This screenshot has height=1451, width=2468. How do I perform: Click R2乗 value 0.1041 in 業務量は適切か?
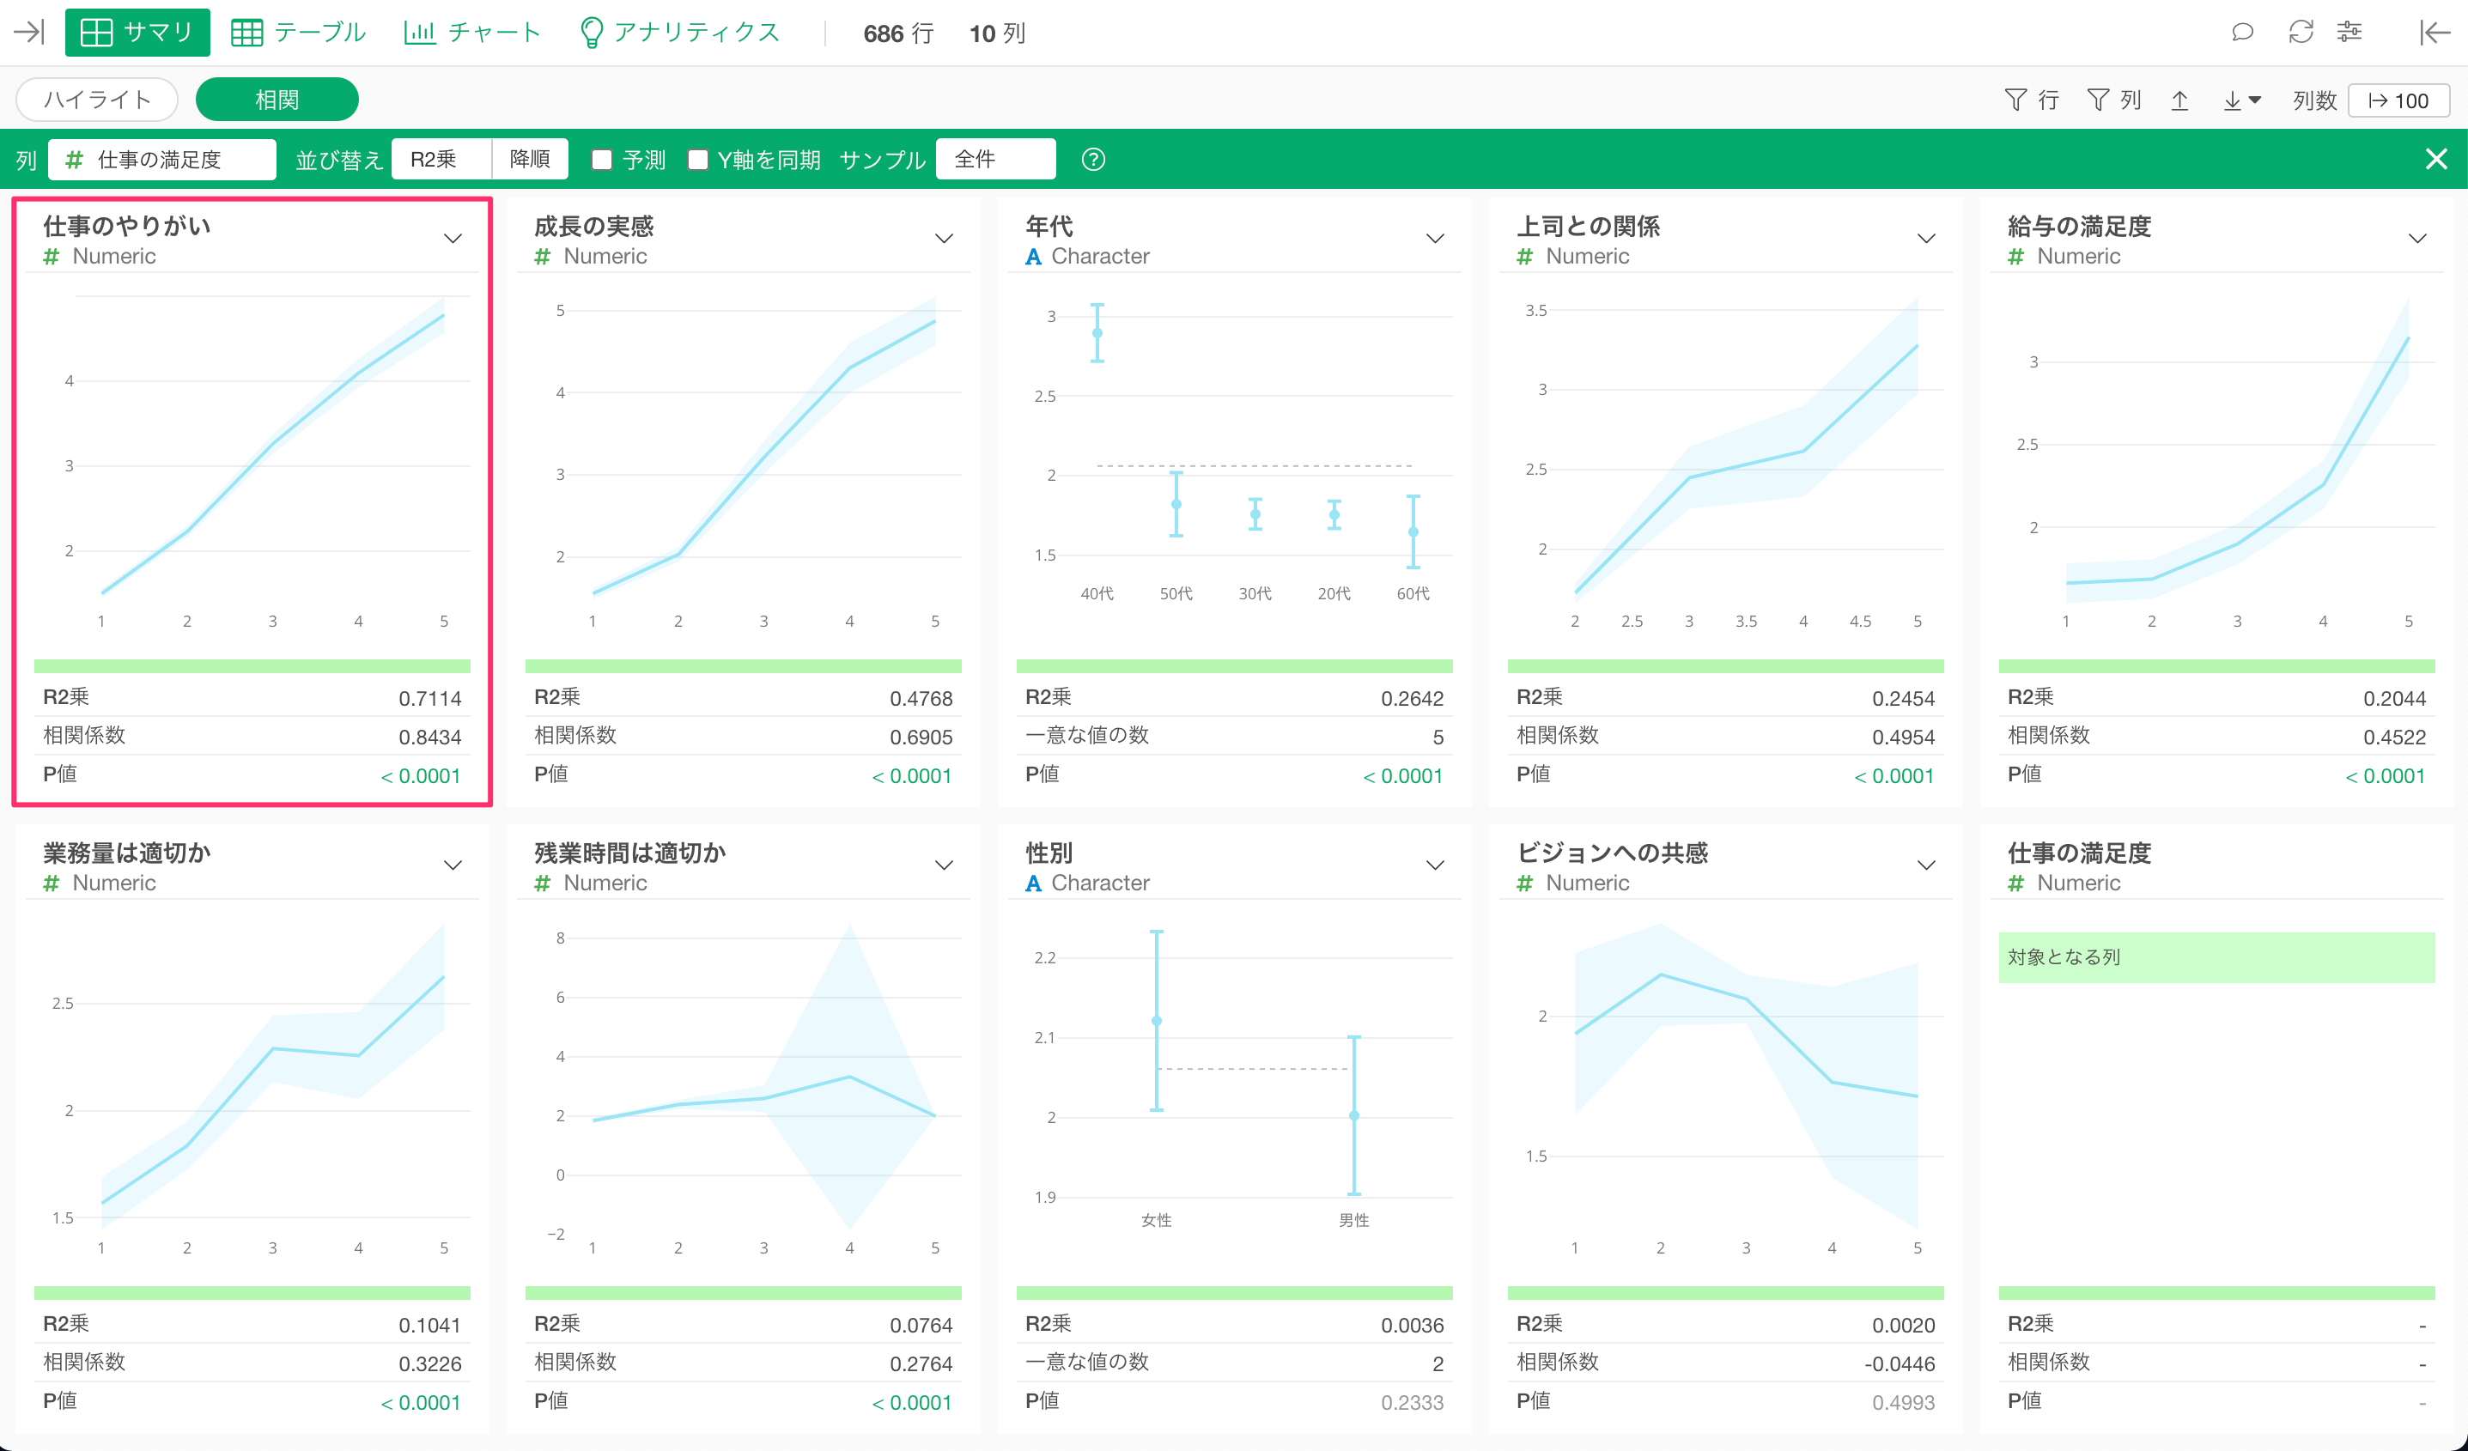tap(429, 1325)
